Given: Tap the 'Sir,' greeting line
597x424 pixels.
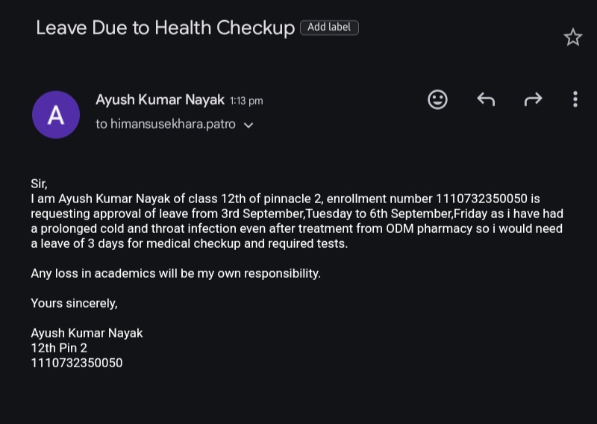Looking at the screenshot, I should pos(39,184).
